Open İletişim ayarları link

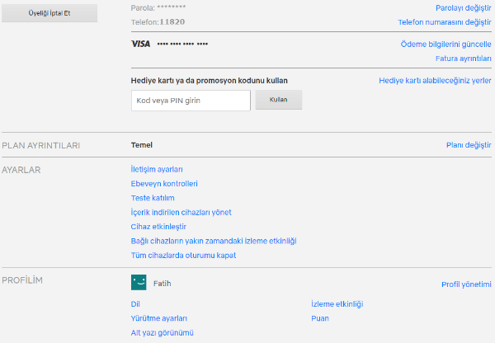pyautogui.click(x=157, y=169)
